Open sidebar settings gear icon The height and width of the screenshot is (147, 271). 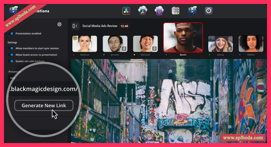pyautogui.click(x=59, y=24)
